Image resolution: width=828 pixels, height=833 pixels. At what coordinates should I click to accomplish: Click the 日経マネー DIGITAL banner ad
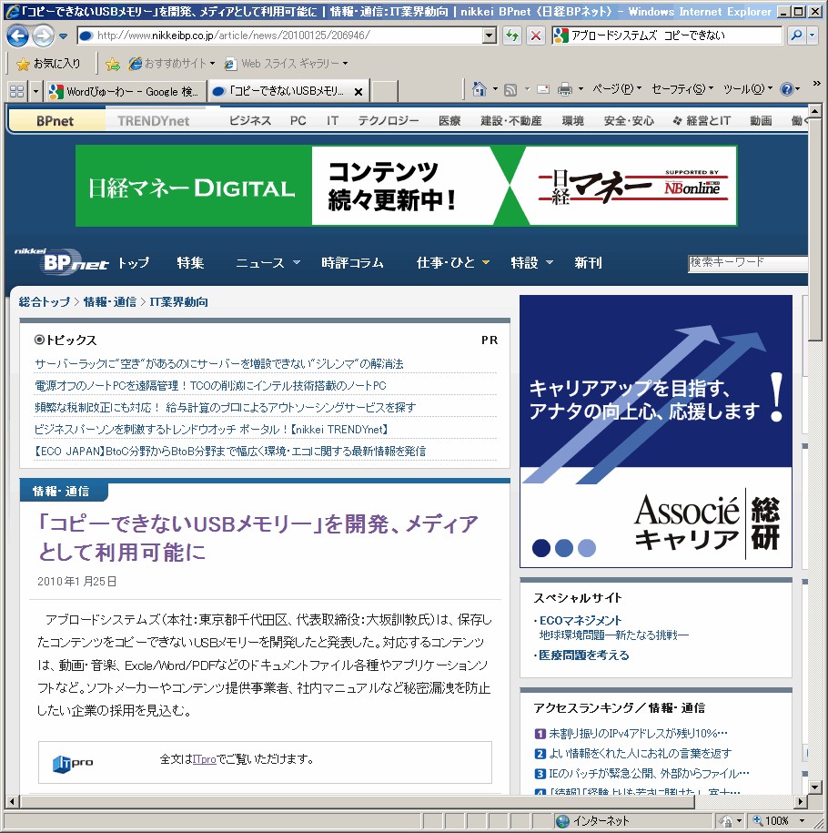(x=407, y=186)
